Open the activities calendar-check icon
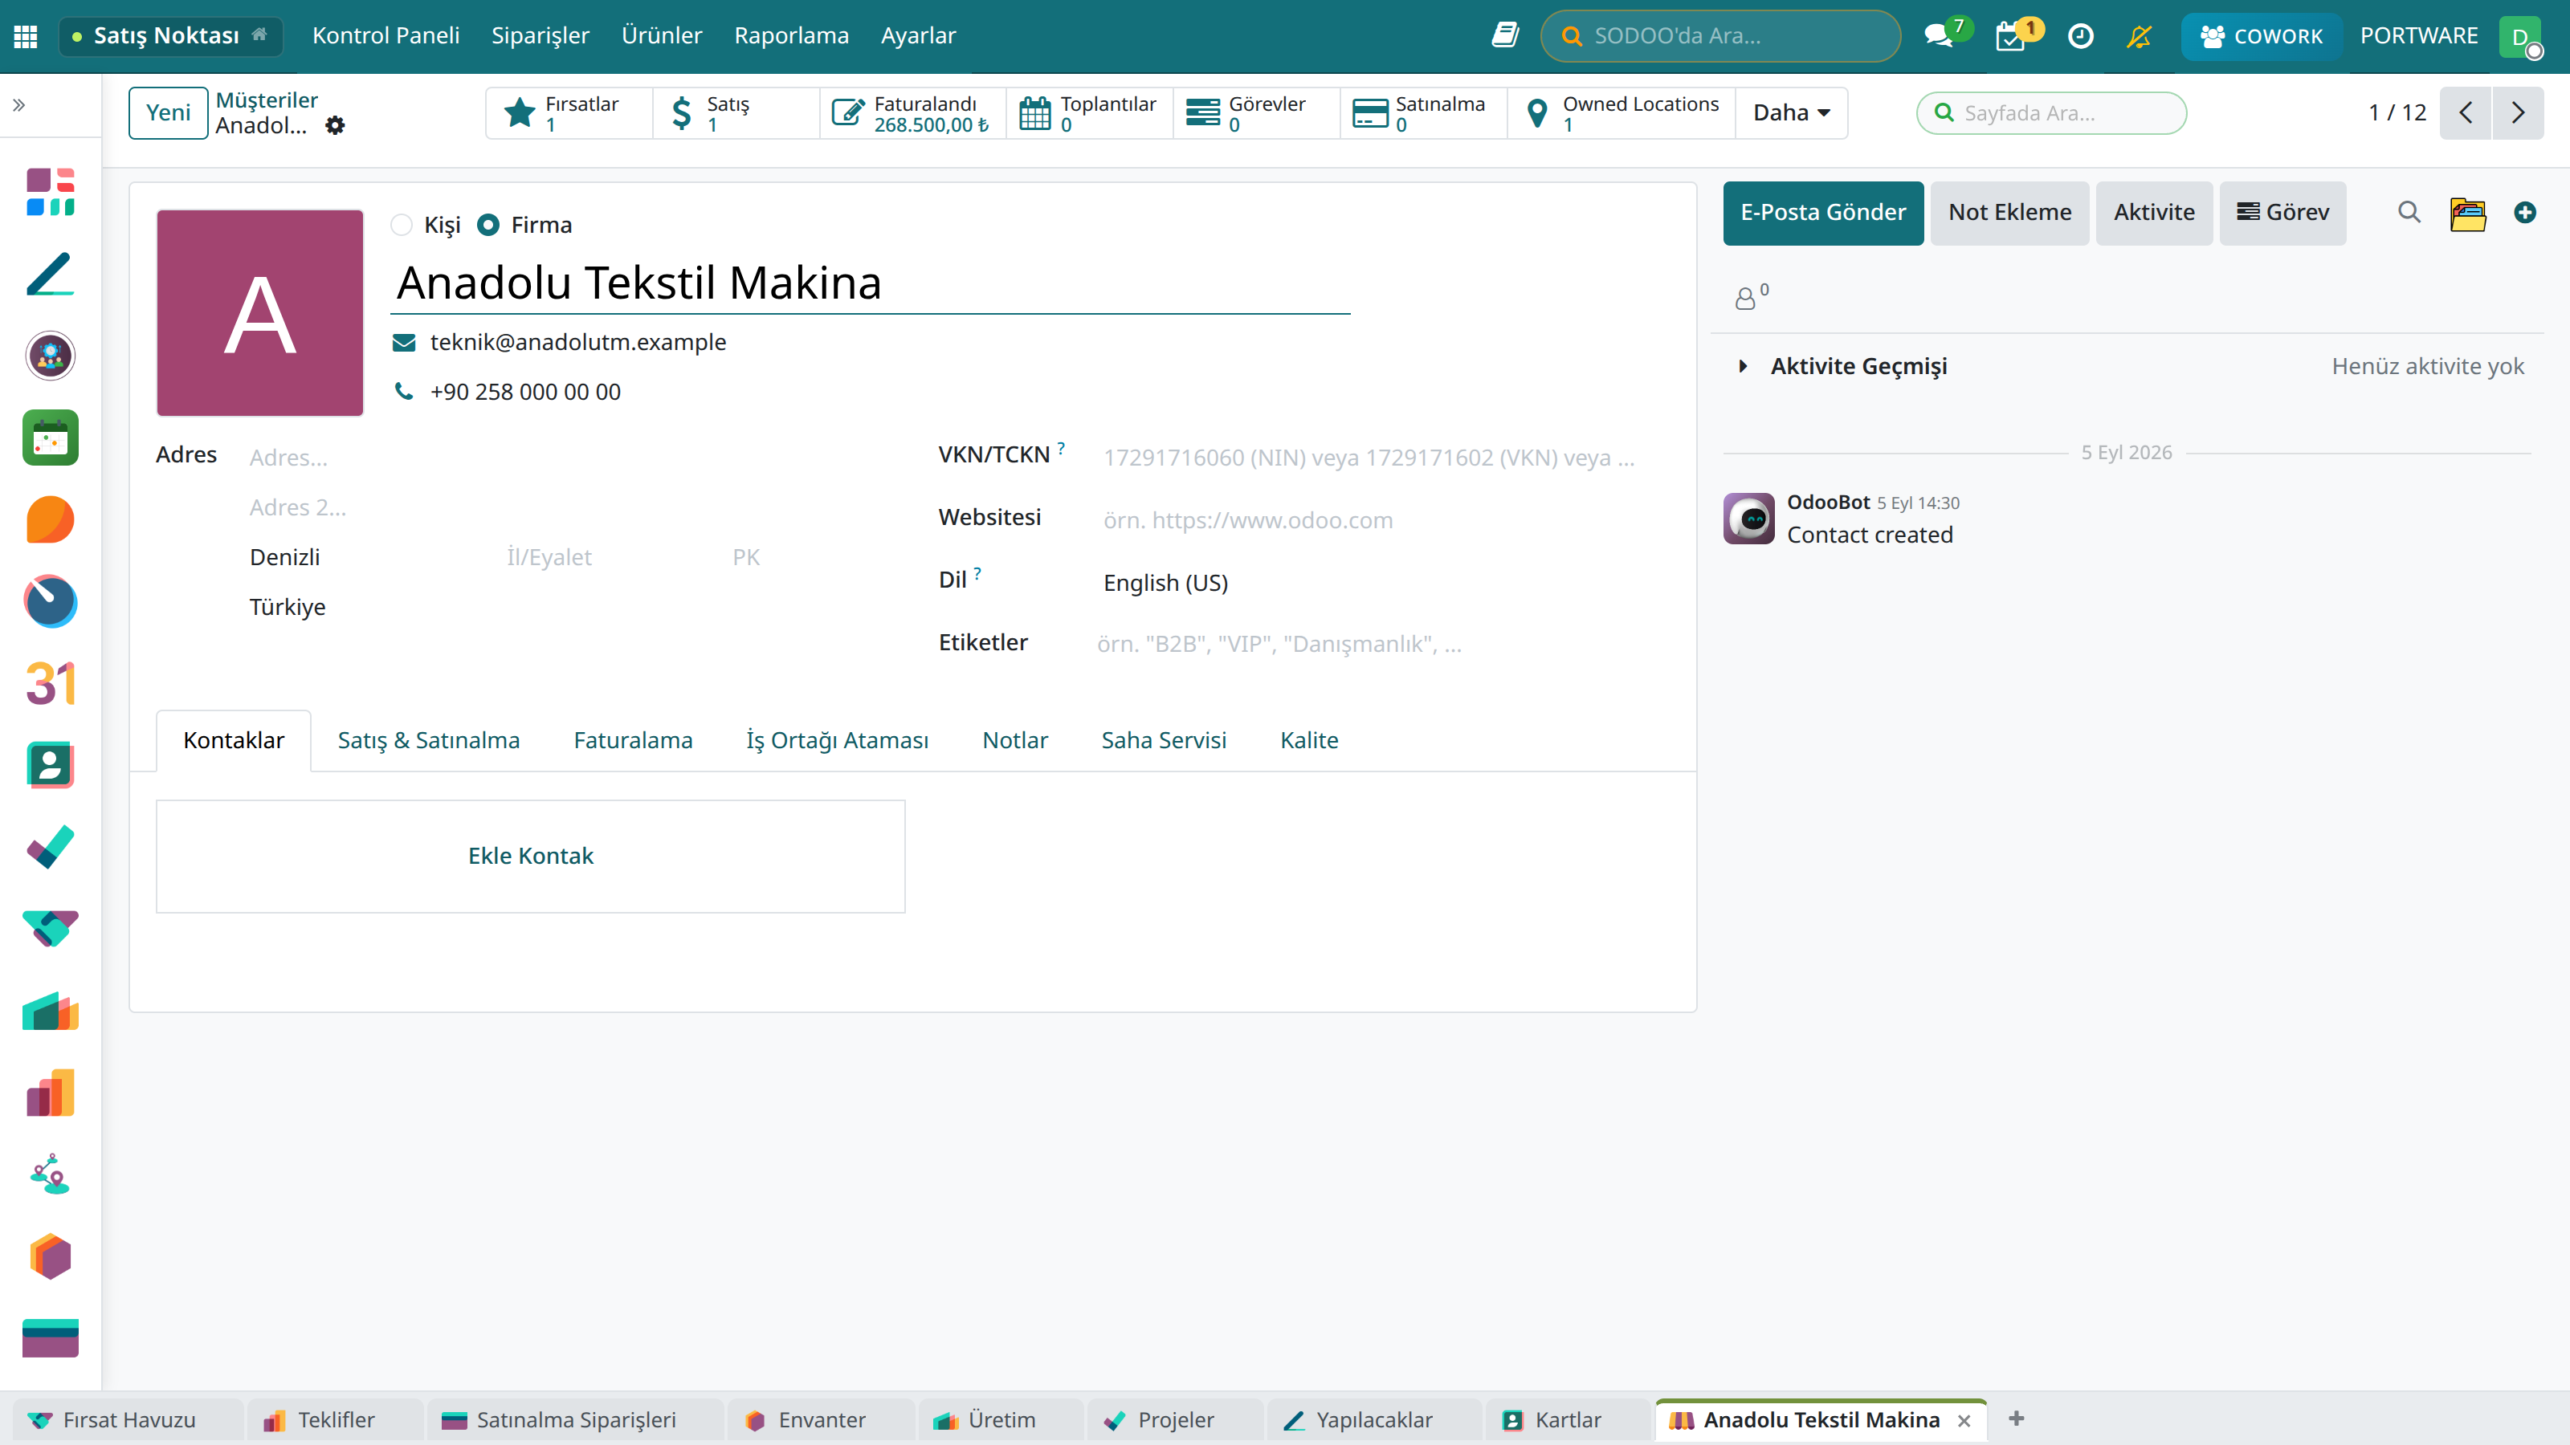The height and width of the screenshot is (1445, 2570). click(x=2009, y=36)
